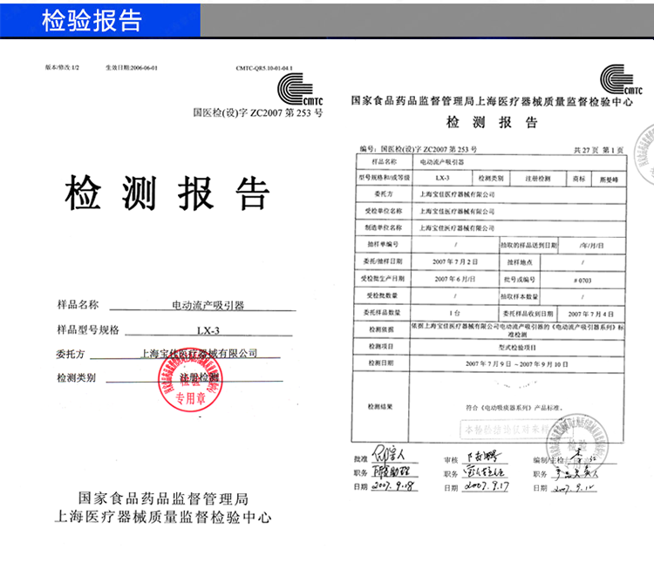This screenshot has height=576, width=654.
Task: Click the blue 检验报告 header banner
Action: (100, 20)
